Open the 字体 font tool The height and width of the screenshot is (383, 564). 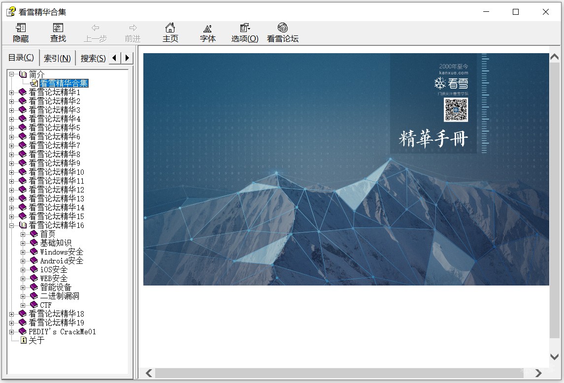tap(207, 32)
